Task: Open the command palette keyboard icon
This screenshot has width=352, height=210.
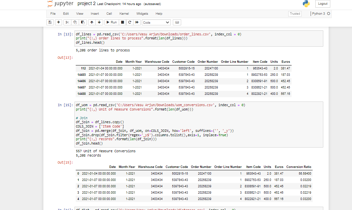Action: click(x=177, y=22)
